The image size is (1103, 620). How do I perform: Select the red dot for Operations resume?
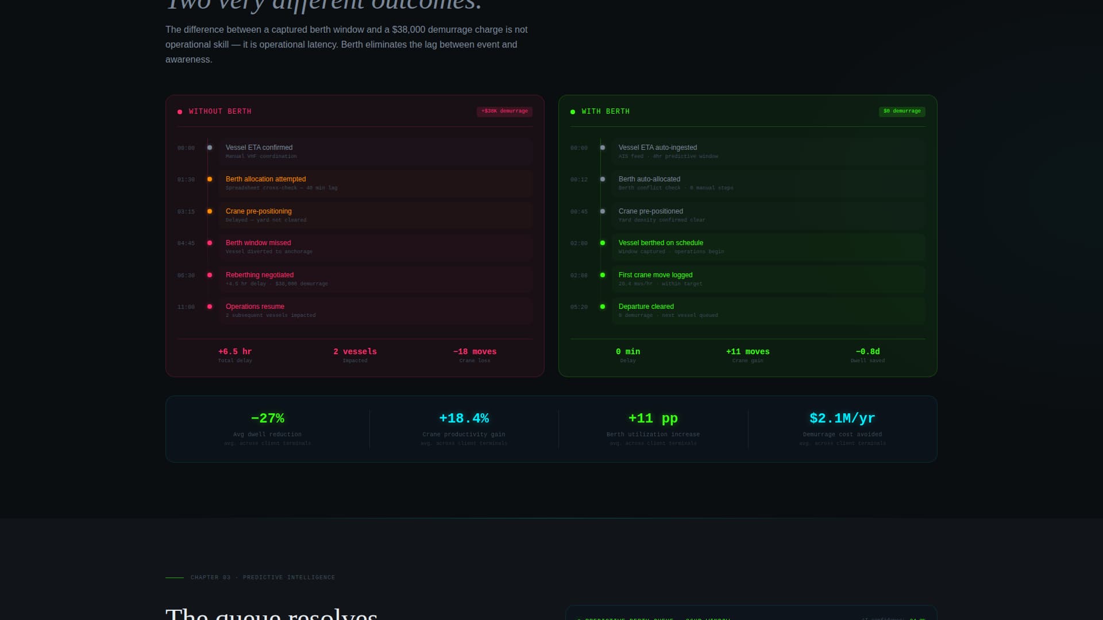tap(210, 307)
